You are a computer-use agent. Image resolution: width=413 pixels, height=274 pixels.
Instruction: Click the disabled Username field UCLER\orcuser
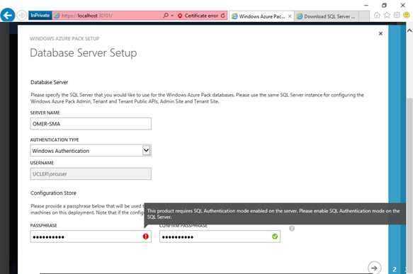pos(91,174)
